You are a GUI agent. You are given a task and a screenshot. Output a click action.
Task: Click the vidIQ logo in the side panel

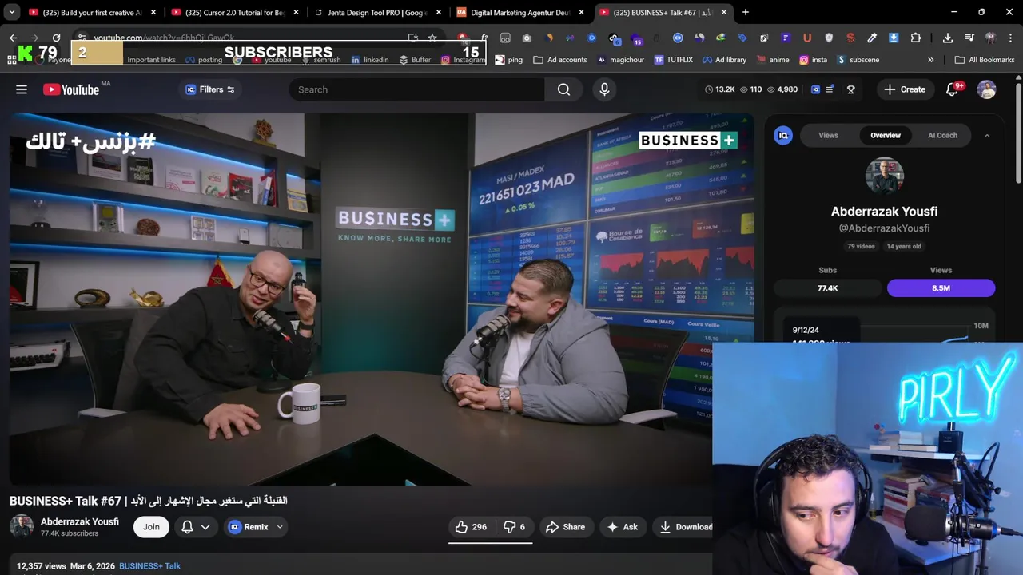(783, 136)
